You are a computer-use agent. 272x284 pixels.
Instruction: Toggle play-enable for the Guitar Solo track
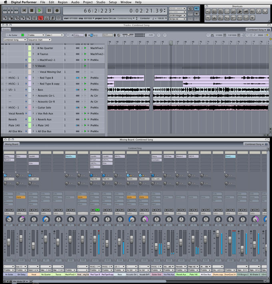click(x=85, y=107)
